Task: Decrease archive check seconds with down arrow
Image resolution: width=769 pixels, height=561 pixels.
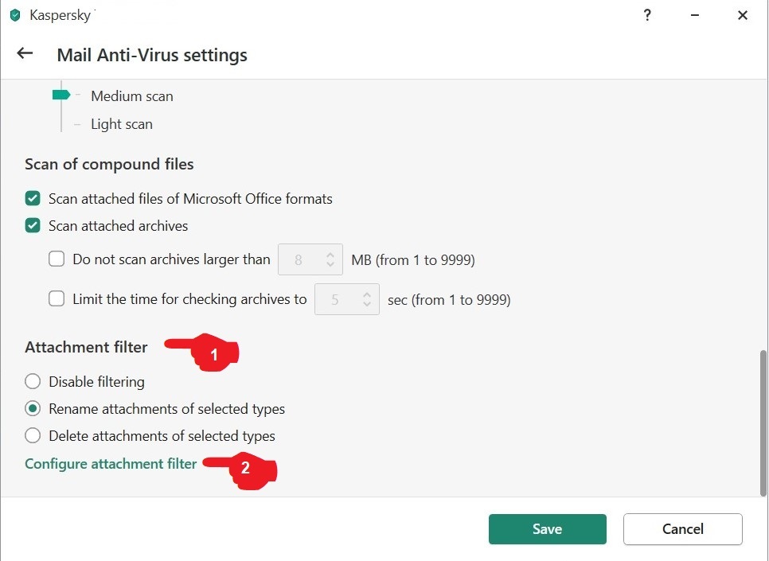Action: click(x=367, y=303)
